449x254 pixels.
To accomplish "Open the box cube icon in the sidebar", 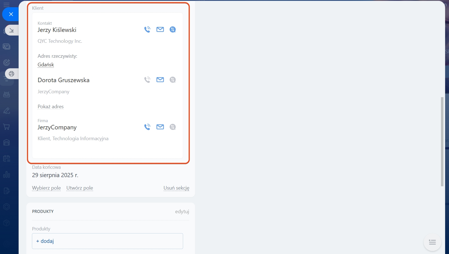I will pyautogui.click(x=7, y=223).
